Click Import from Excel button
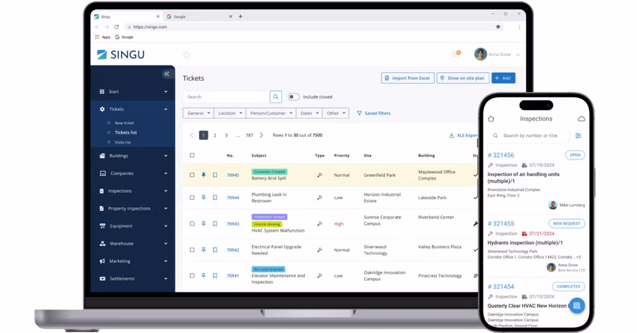This screenshot has height=333, width=637. click(x=407, y=78)
